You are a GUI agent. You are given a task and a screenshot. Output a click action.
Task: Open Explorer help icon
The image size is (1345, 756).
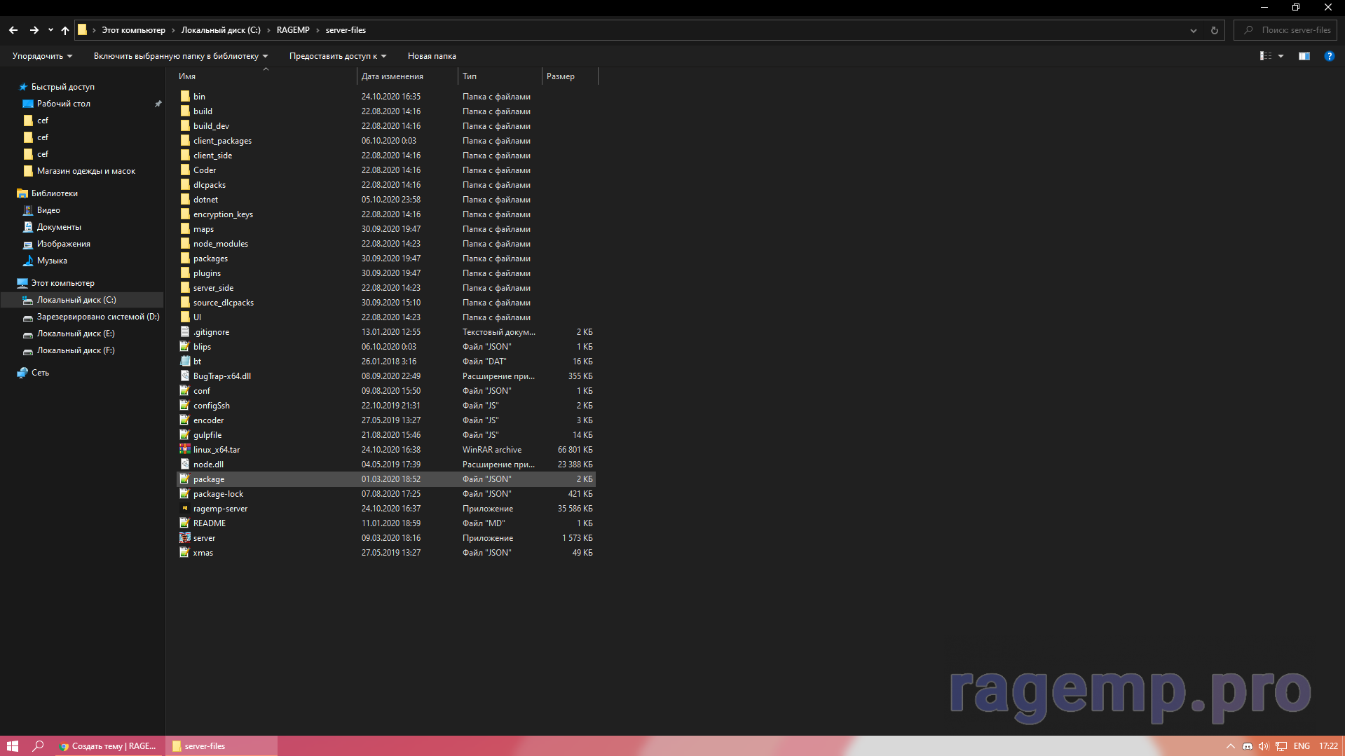click(x=1329, y=56)
